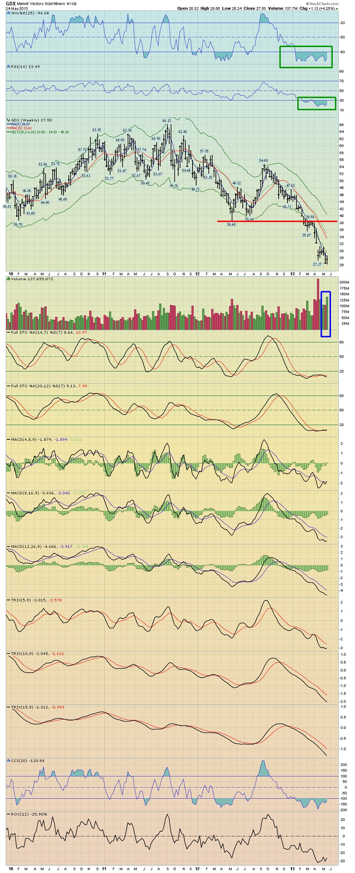Click the '38.70' low price label
Viewport: 355px width, 873px height.
coord(18,225)
